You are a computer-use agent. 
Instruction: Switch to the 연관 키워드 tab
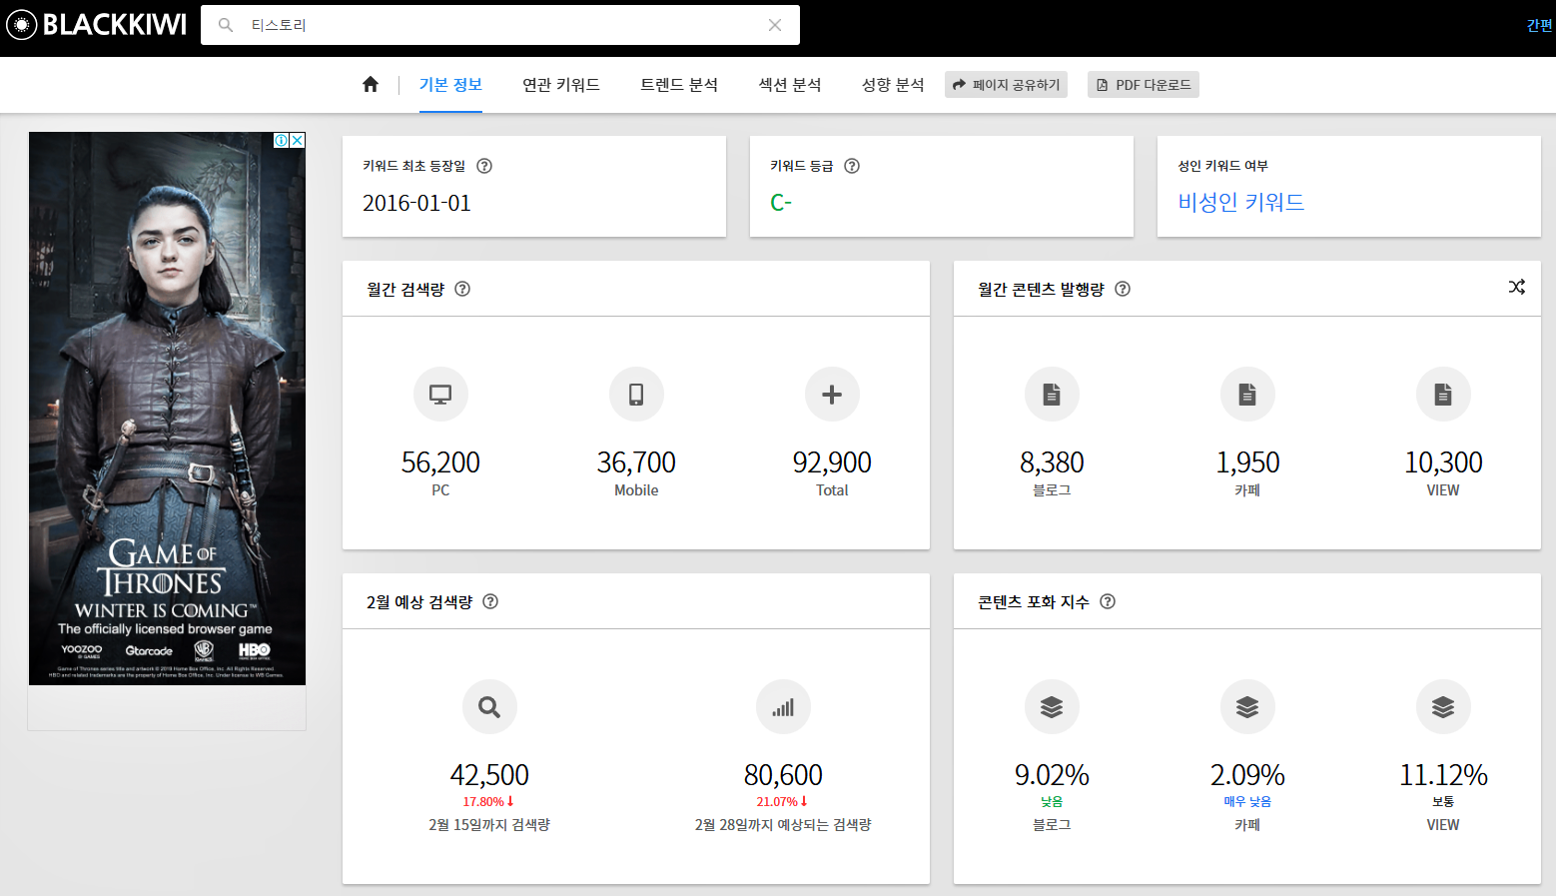pos(561,85)
